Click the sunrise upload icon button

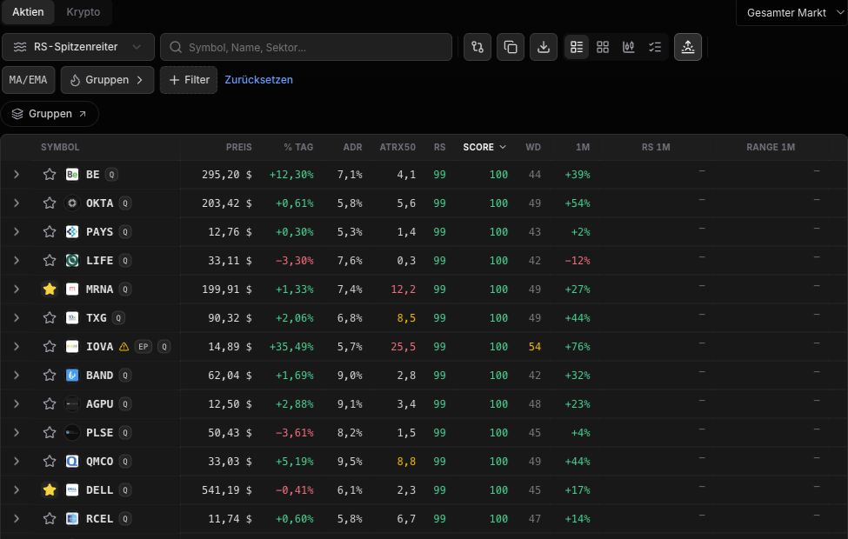point(688,47)
